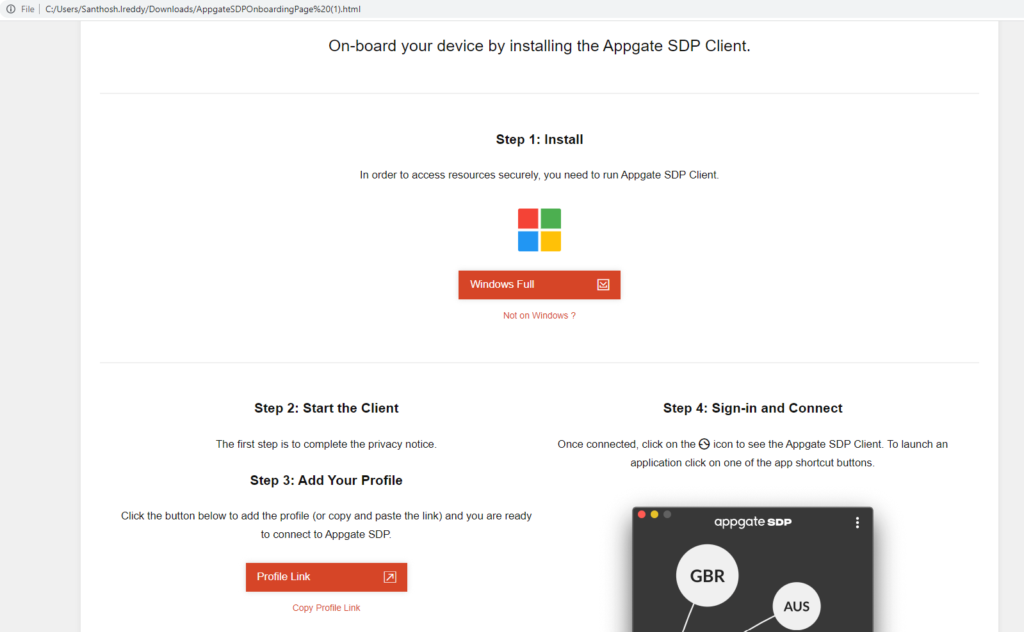1024x632 pixels.
Task: Click the page info icon in the address bar
Action: click(x=11, y=9)
